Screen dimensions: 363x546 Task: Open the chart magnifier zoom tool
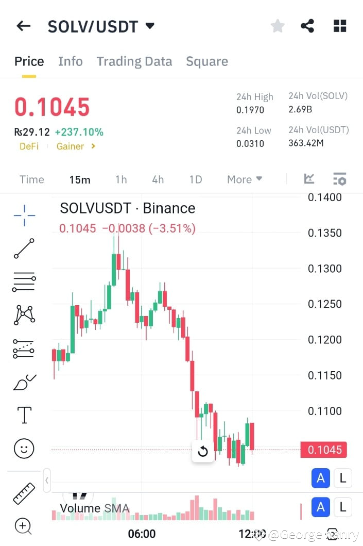(x=23, y=526)
